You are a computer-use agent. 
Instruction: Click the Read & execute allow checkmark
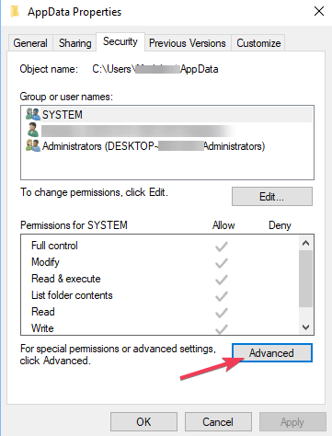point(222,280)
